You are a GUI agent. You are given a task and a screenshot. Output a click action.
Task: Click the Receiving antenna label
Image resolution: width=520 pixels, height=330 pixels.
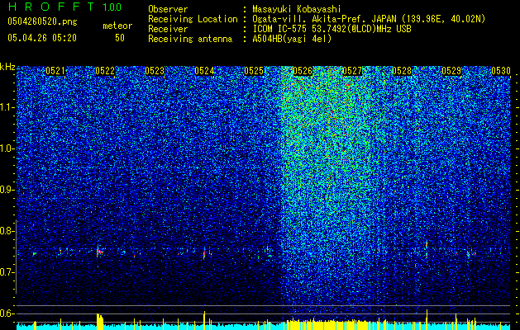190,39
